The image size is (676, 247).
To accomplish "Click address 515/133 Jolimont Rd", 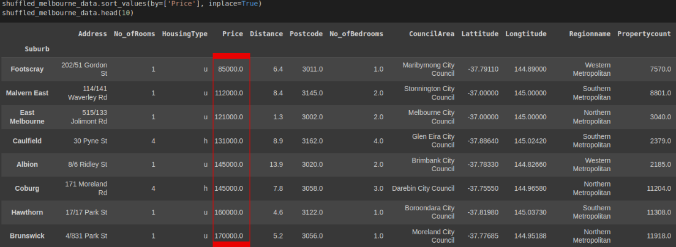I will [x=89, y=117].
